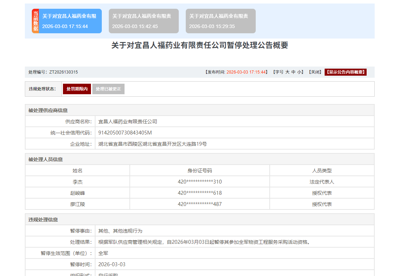Click supplier name 宜昌人福药业有限责任公司 in table
This screenshot has height=276, width=396.
[128, 122]
